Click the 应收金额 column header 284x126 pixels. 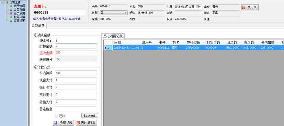click(x=195, y=43)
